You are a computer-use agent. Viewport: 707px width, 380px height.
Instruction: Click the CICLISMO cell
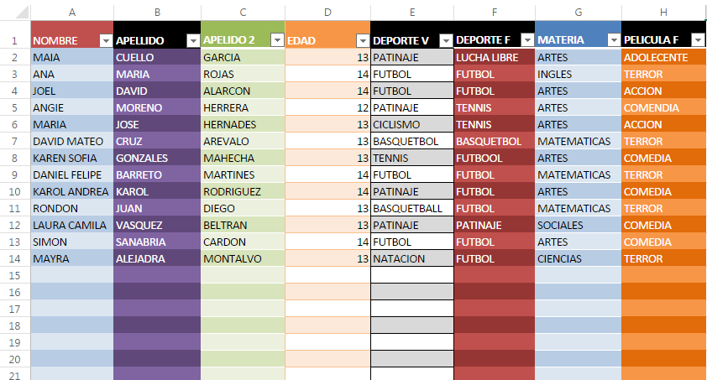pyautogui.click(x=411, y=125)
